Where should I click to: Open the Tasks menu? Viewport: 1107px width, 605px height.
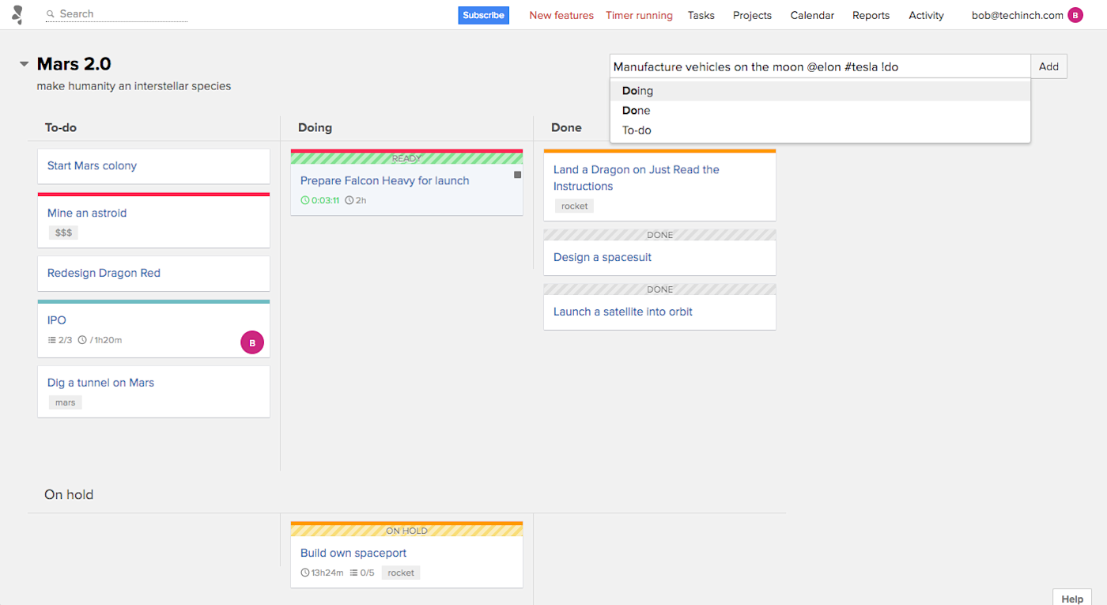coord(701,15)
